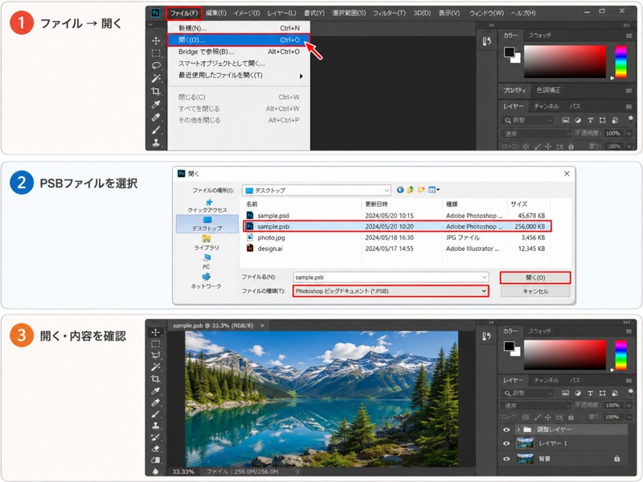This screenshot has height=482, width=643.
Task: Click the hue slider in the File-menu window
Action: (x=620, y=62)
